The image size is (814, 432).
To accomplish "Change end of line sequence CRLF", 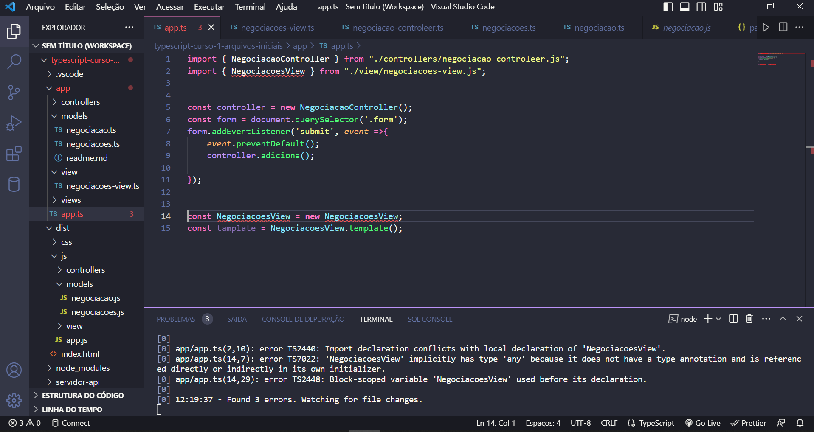I will [609, 423].
